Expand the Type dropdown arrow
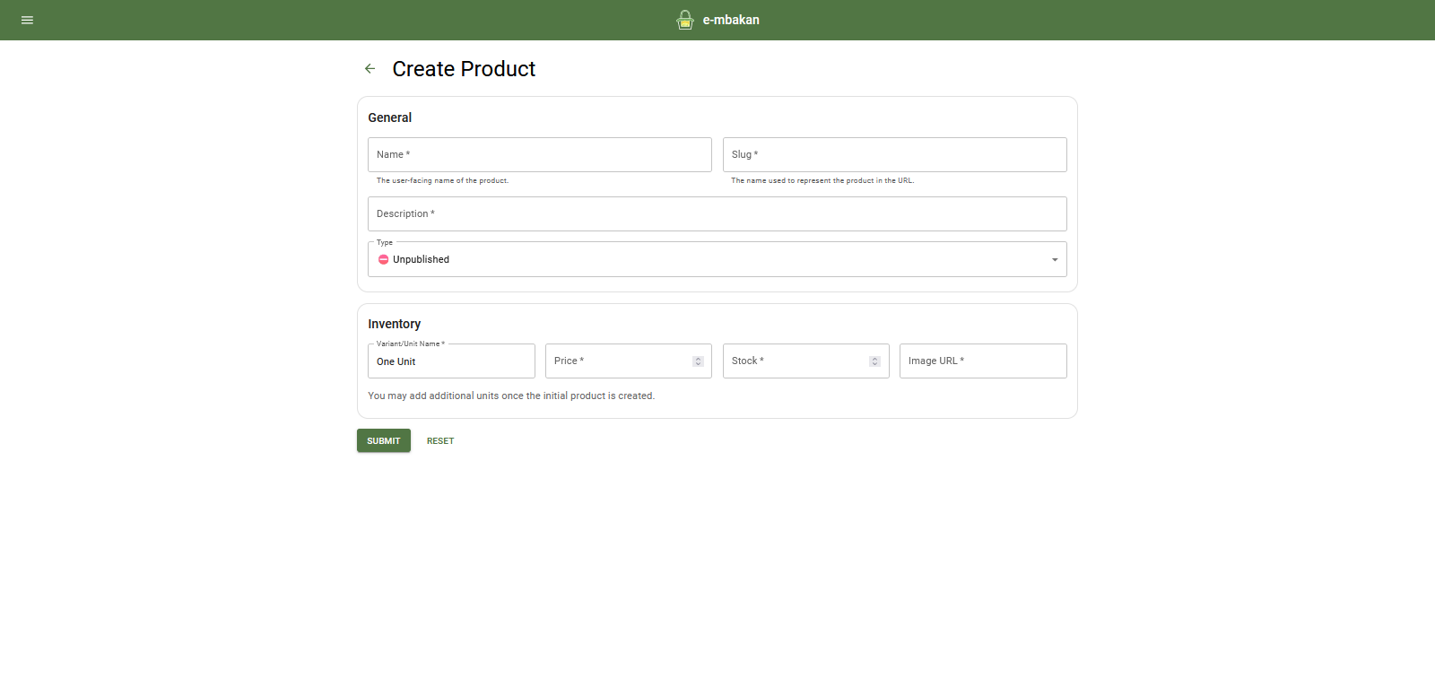Image resolution: width=1435 pixels, height=687 pixels. pyautogui.click(x=1054, y=260)
